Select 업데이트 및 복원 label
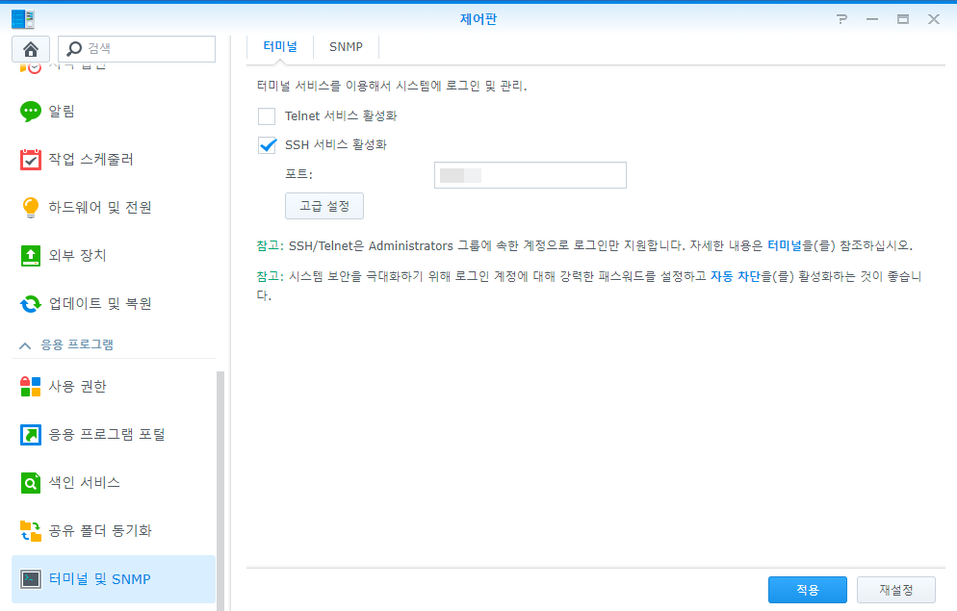Screen dimensions: 957x611 [100, 304]
